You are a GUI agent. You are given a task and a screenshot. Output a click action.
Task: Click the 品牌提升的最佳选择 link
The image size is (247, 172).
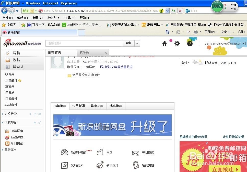(x=193, y=137)
